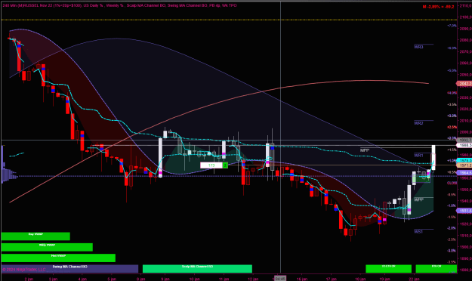Click the 12 jan date label
This screenshot has height=281, width=472.
coord(253,279)
